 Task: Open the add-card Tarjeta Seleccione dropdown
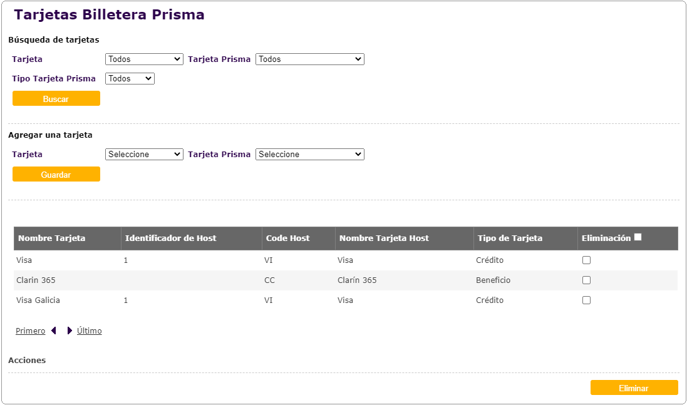tap(144, 155)
